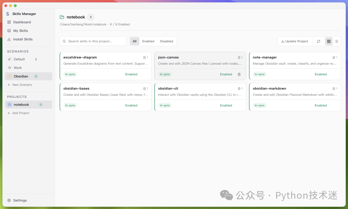Click the Dashboard grid icon

[9, 22]
